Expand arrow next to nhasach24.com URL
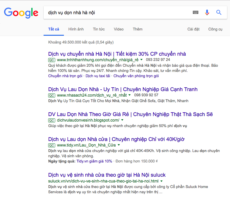 click(130, 95)
